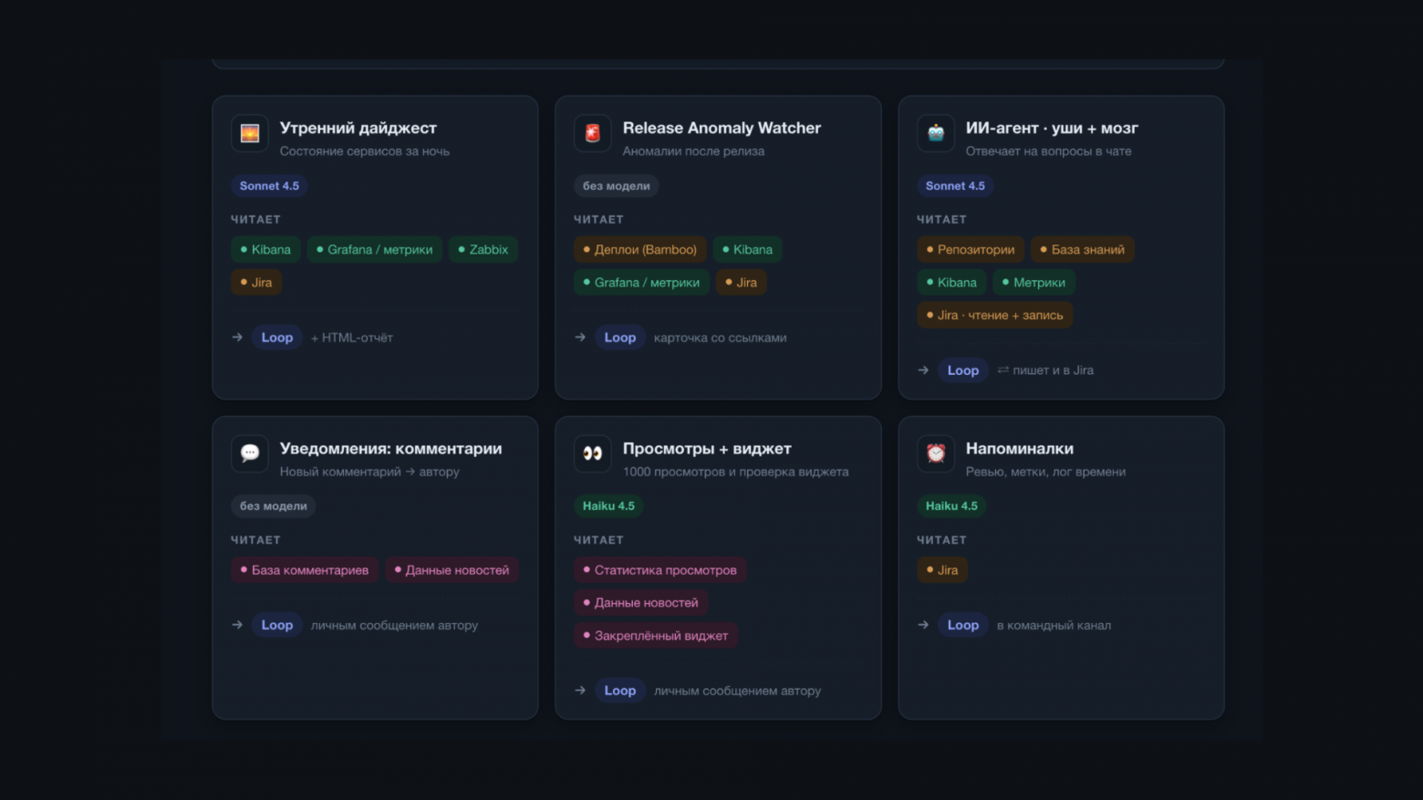
Task: Click Sonnet 4.5 badge in Утренний дайджест card
Action: point(269,186)
